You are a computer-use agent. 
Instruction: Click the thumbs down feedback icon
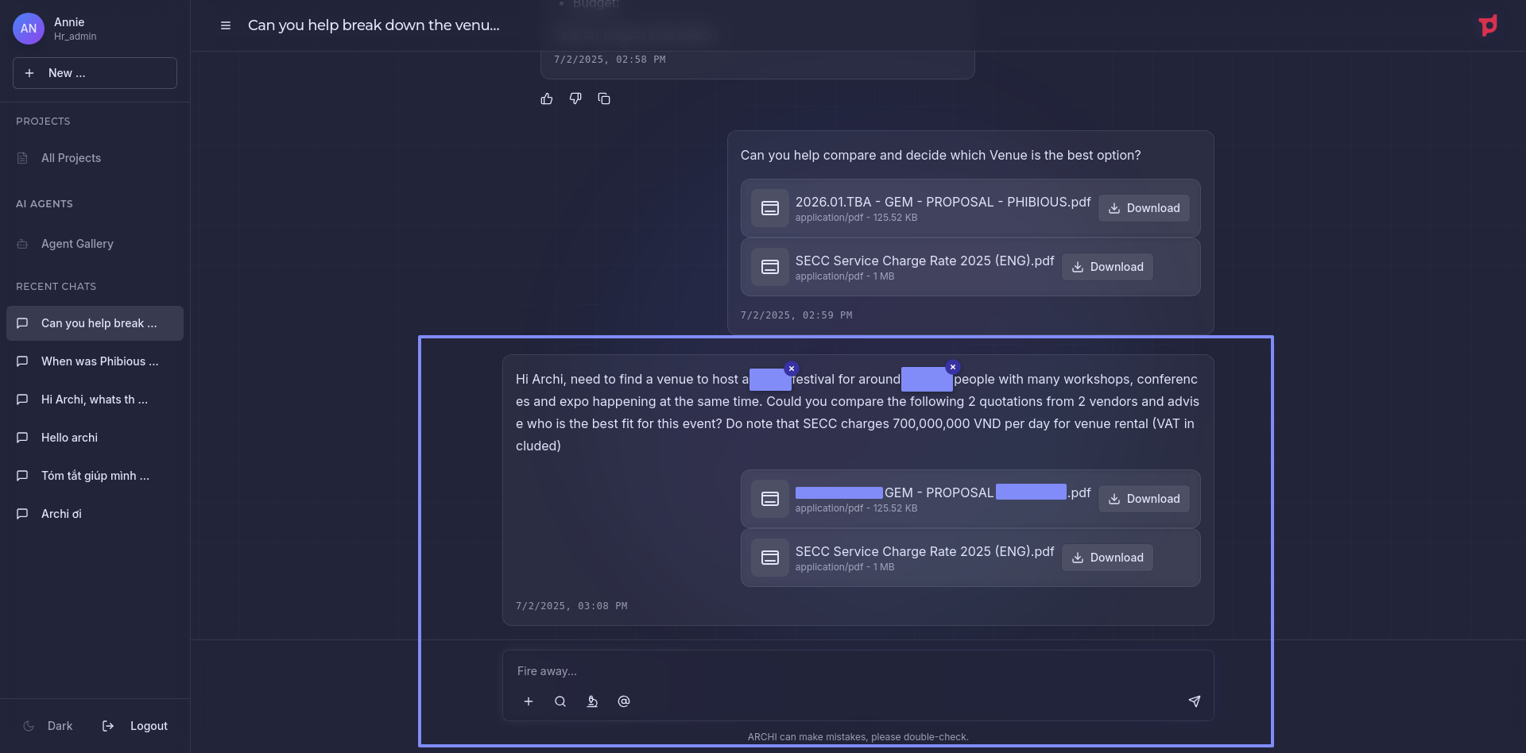pos(575,98)
